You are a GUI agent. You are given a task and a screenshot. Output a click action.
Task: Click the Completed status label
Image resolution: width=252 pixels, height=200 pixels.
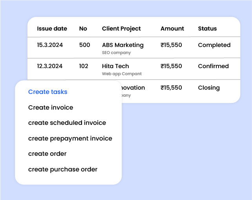coord(214,45)
